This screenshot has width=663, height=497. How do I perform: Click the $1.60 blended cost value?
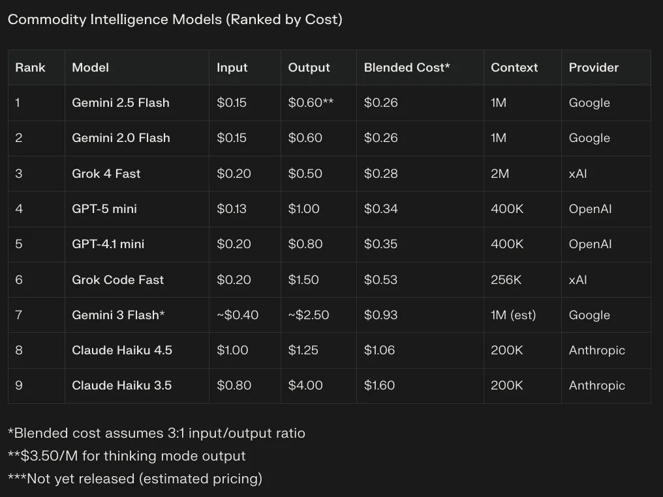coord(379,386)
